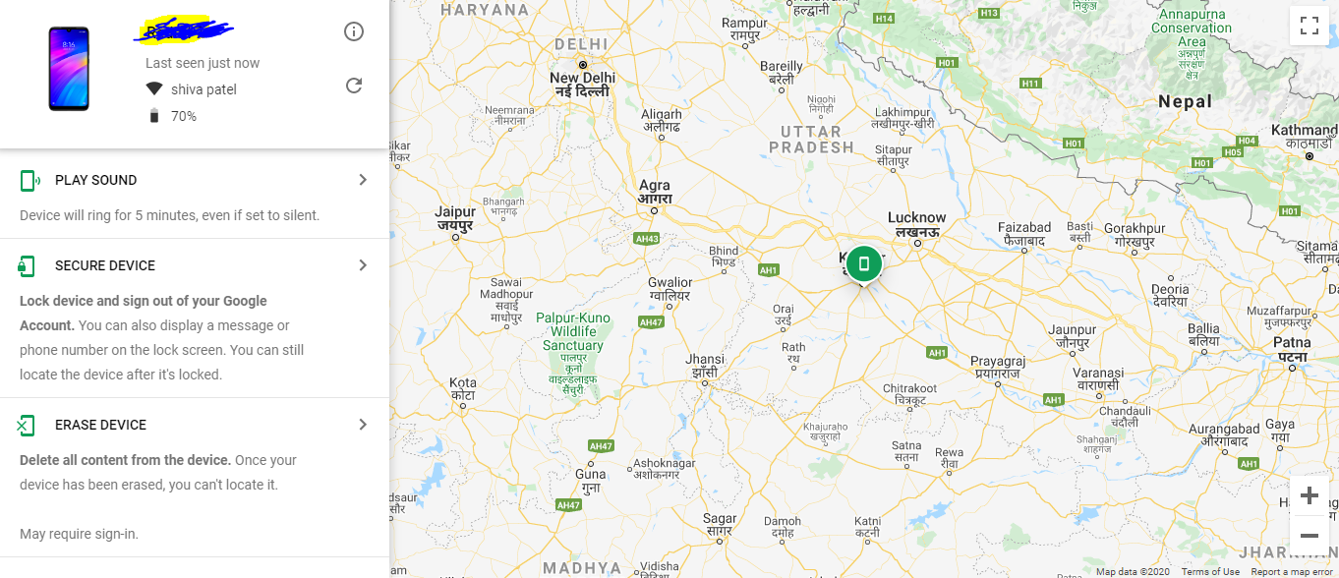Click the green phone location marker
The image size is (1339, 578).
[x=863, y=263]
